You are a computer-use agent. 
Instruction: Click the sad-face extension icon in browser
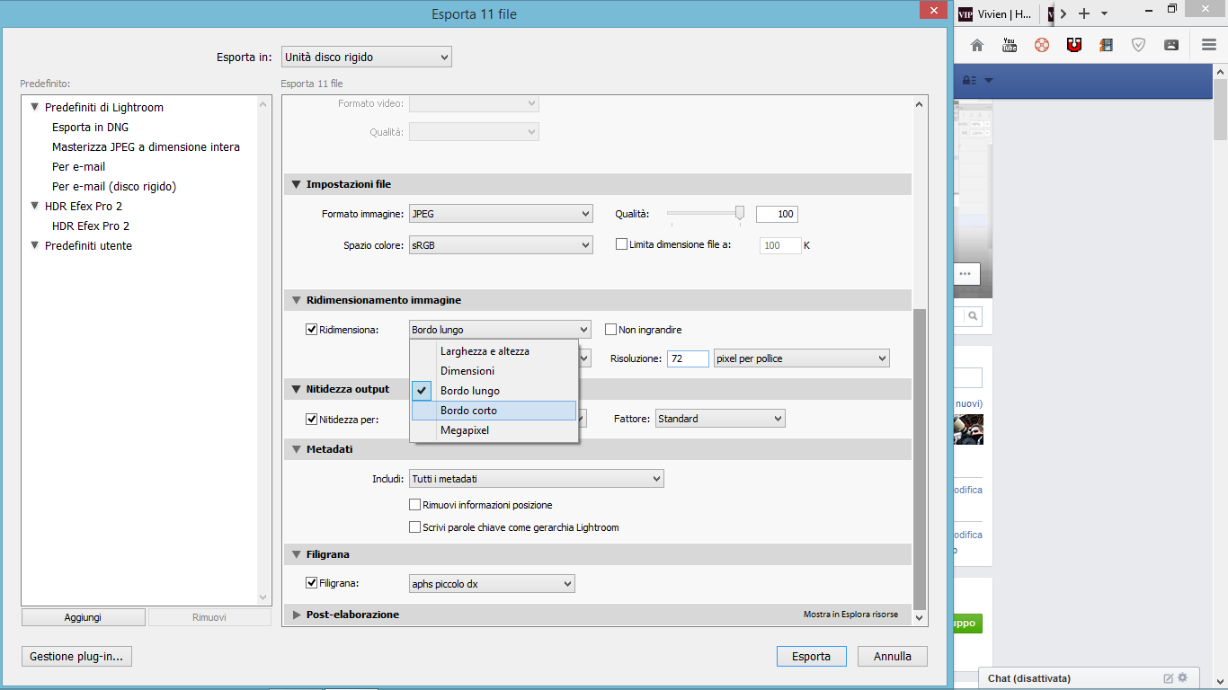pyautogui.click(x=1171, y=45)
